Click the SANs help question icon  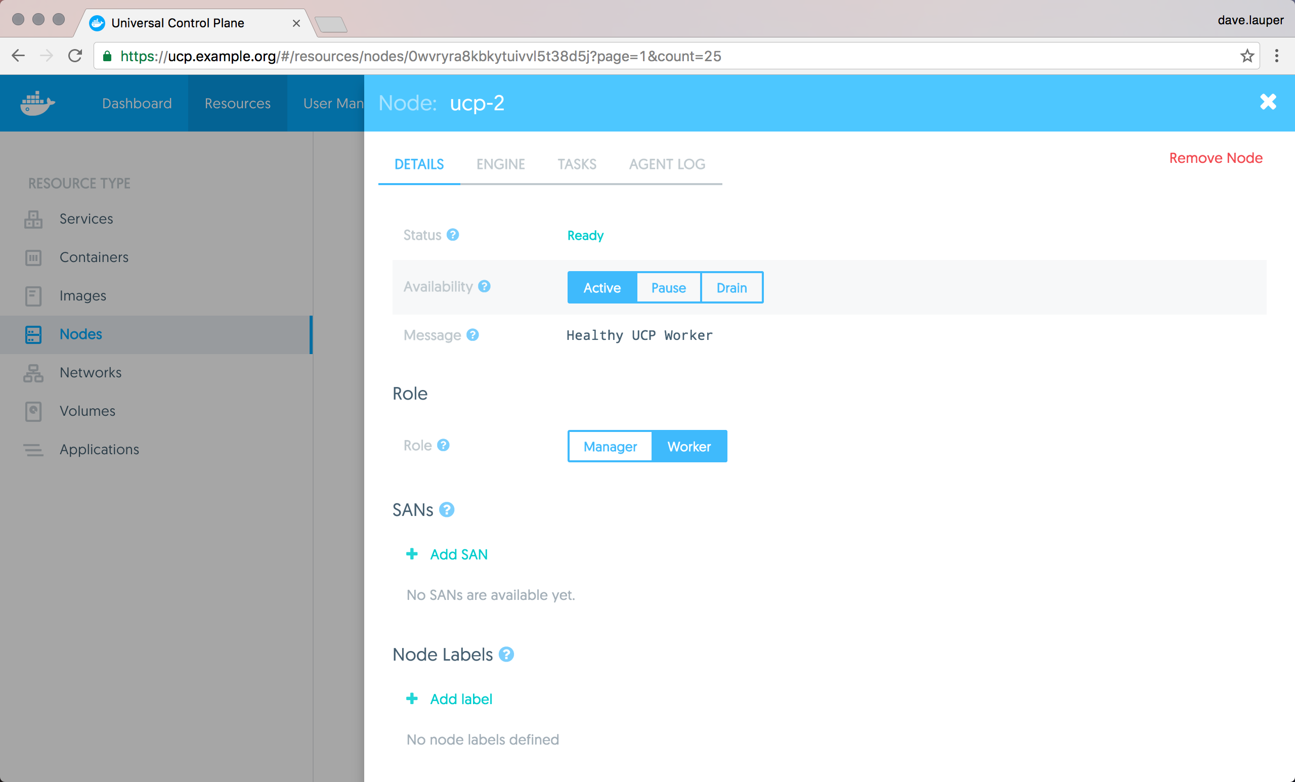(x=447, y=510)
